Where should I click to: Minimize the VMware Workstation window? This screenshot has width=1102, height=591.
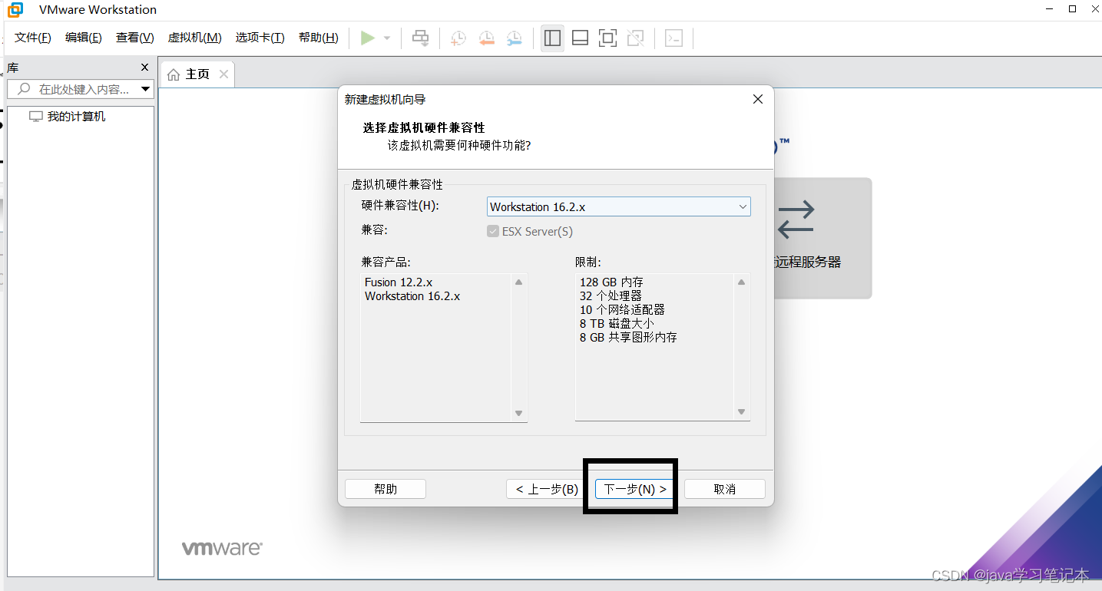point(1049,9)
